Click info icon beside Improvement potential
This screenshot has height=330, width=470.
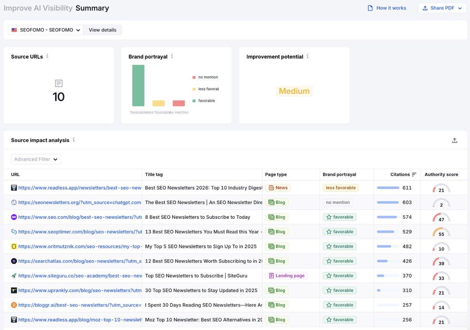tap(308, 56)
